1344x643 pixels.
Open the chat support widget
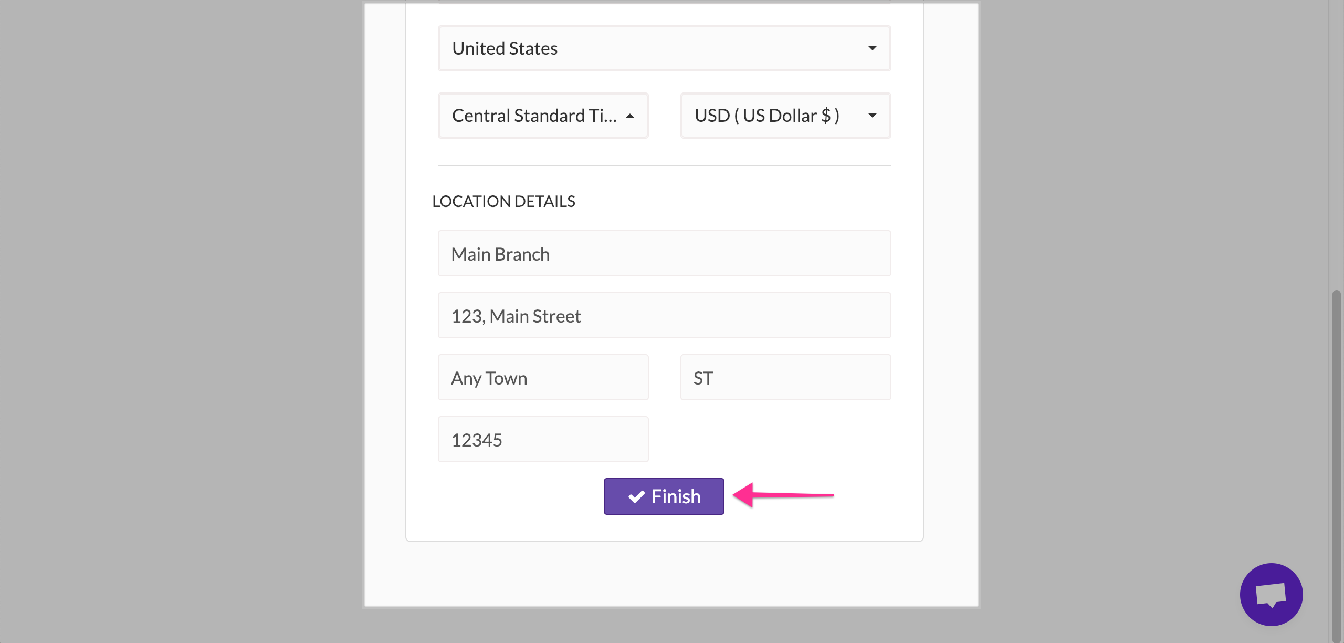pos(1271,594)
